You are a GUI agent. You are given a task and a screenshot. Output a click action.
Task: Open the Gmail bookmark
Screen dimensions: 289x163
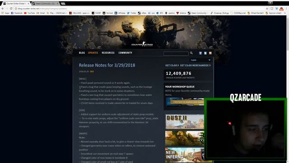tap(41, 13)
